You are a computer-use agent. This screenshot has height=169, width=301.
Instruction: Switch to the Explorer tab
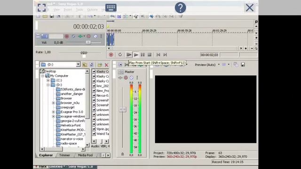tap(46, 155)
